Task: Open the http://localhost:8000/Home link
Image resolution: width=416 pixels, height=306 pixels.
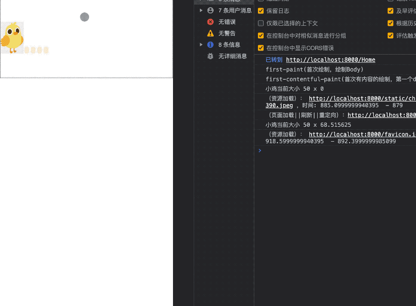Action: tap(331, 60)
